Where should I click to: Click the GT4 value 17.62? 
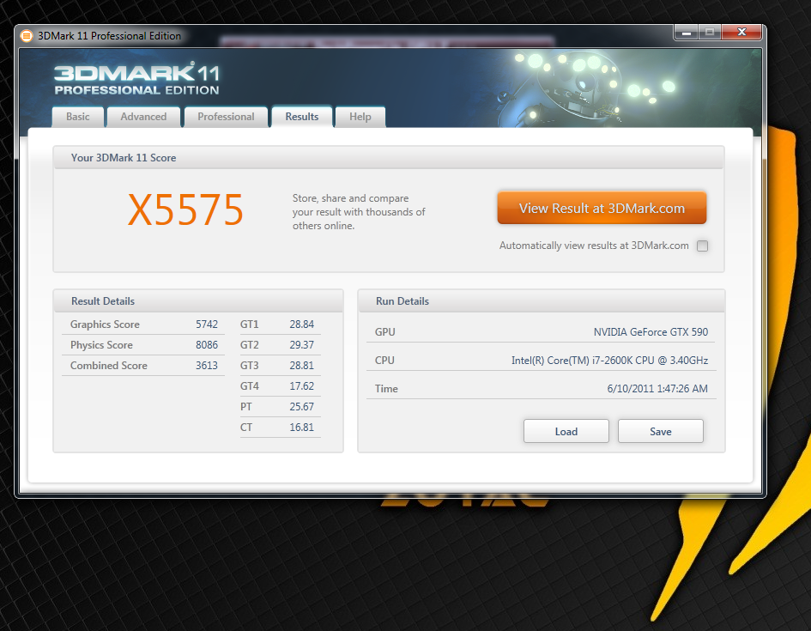click(x=301, y=386)
